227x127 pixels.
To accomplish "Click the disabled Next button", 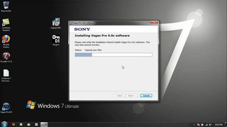I will pyautogui.click(x=132, y=96).
